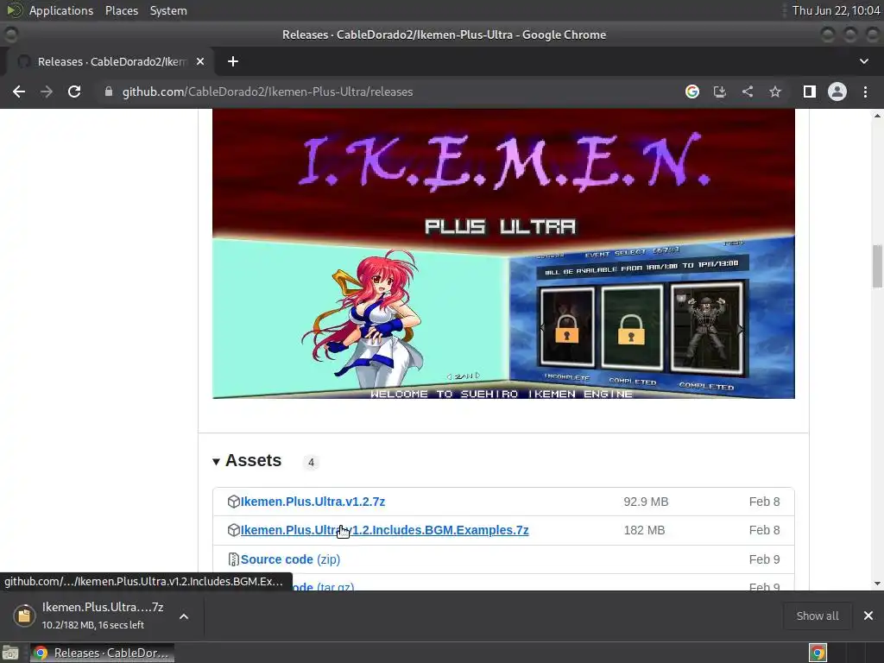Screen dimensions: 884x663
Task: Click show desktop icon in bottom panel
Action: coord(10,653)
